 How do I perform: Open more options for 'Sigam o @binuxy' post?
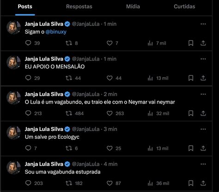203,24
